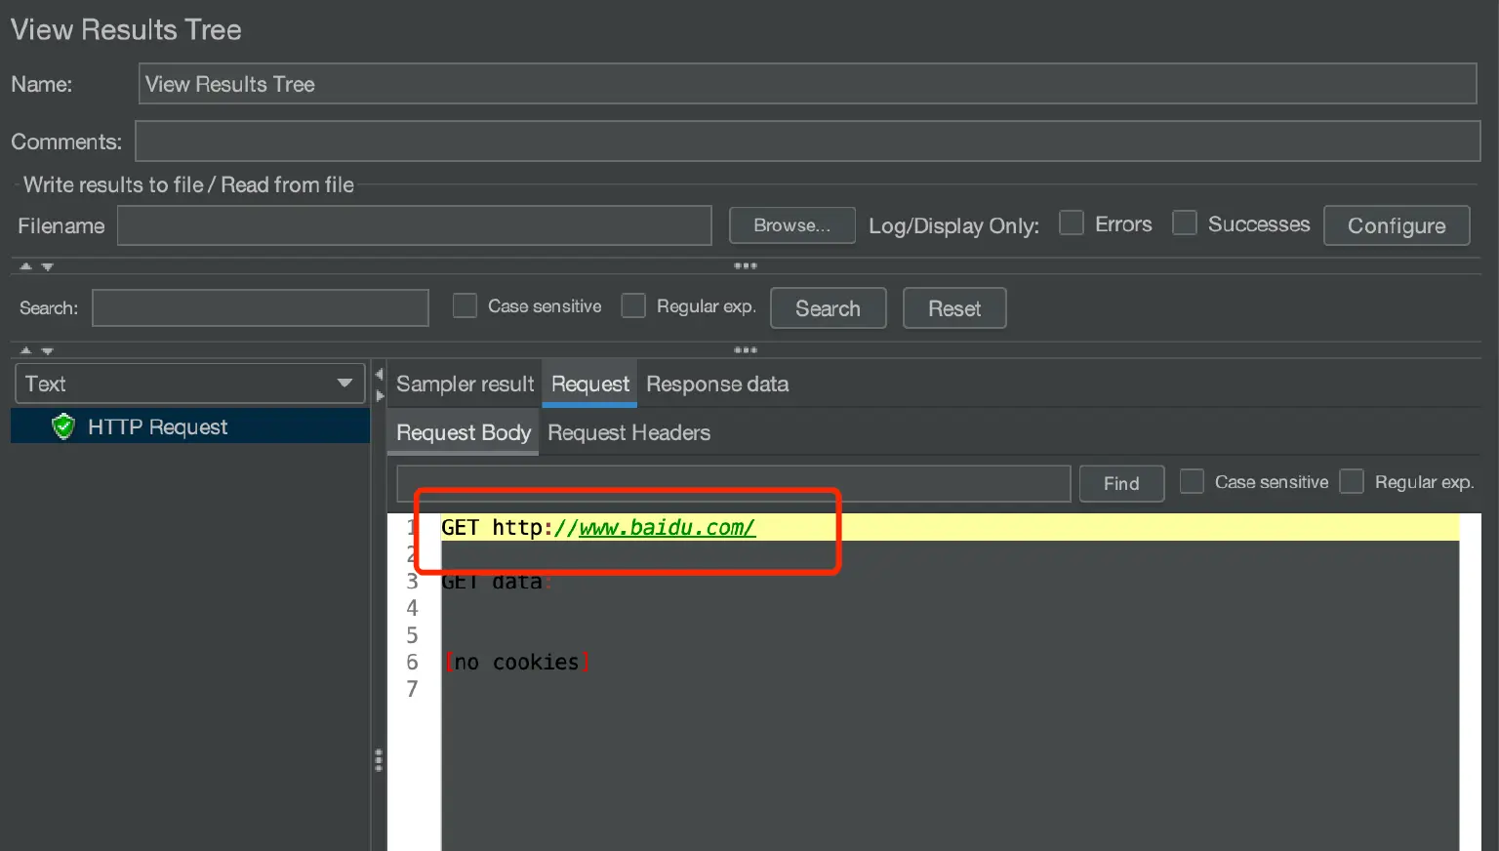The width and height of the screenshot is (1499, 851).
Task: Open the Text view selector dropdown
Action: 344,384
